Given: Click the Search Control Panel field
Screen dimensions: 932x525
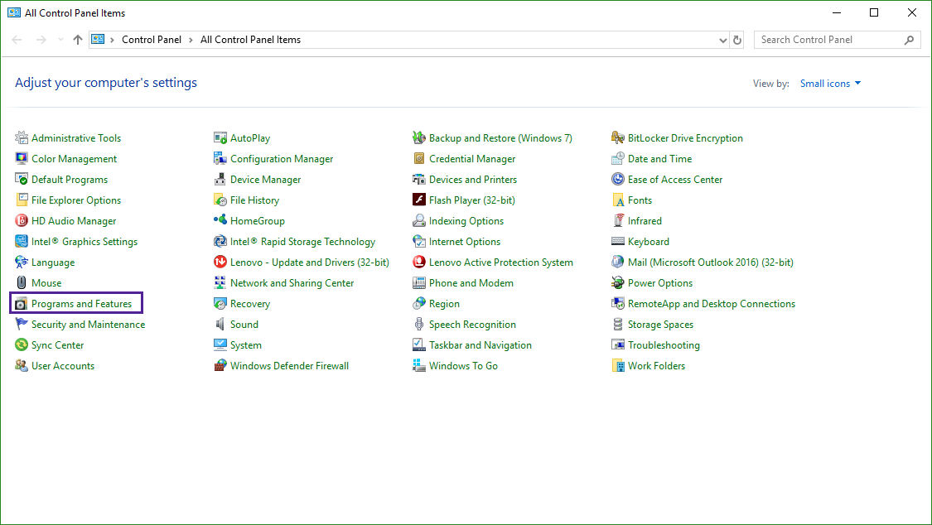Looking at the screenshot, I should (828, 40).
